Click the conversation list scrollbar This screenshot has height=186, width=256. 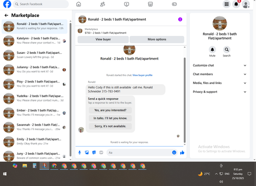[71, 90]
